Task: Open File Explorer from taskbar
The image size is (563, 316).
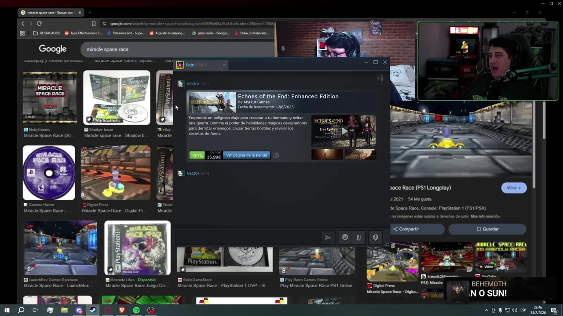Action: tap(64, 310)
